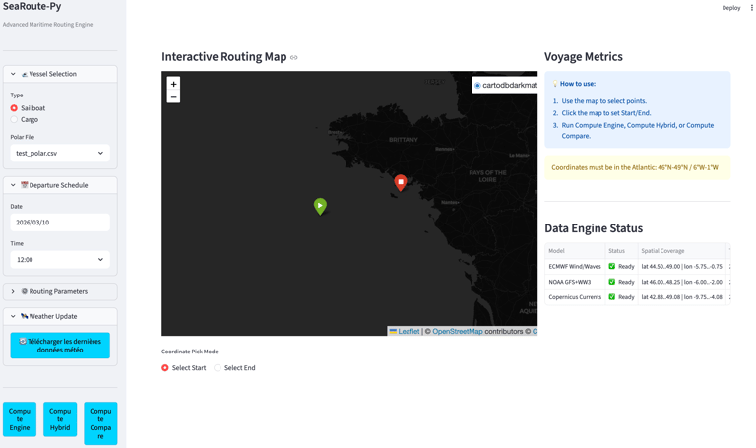
Task: Click the Deploy button
Action: pos(731,8)
